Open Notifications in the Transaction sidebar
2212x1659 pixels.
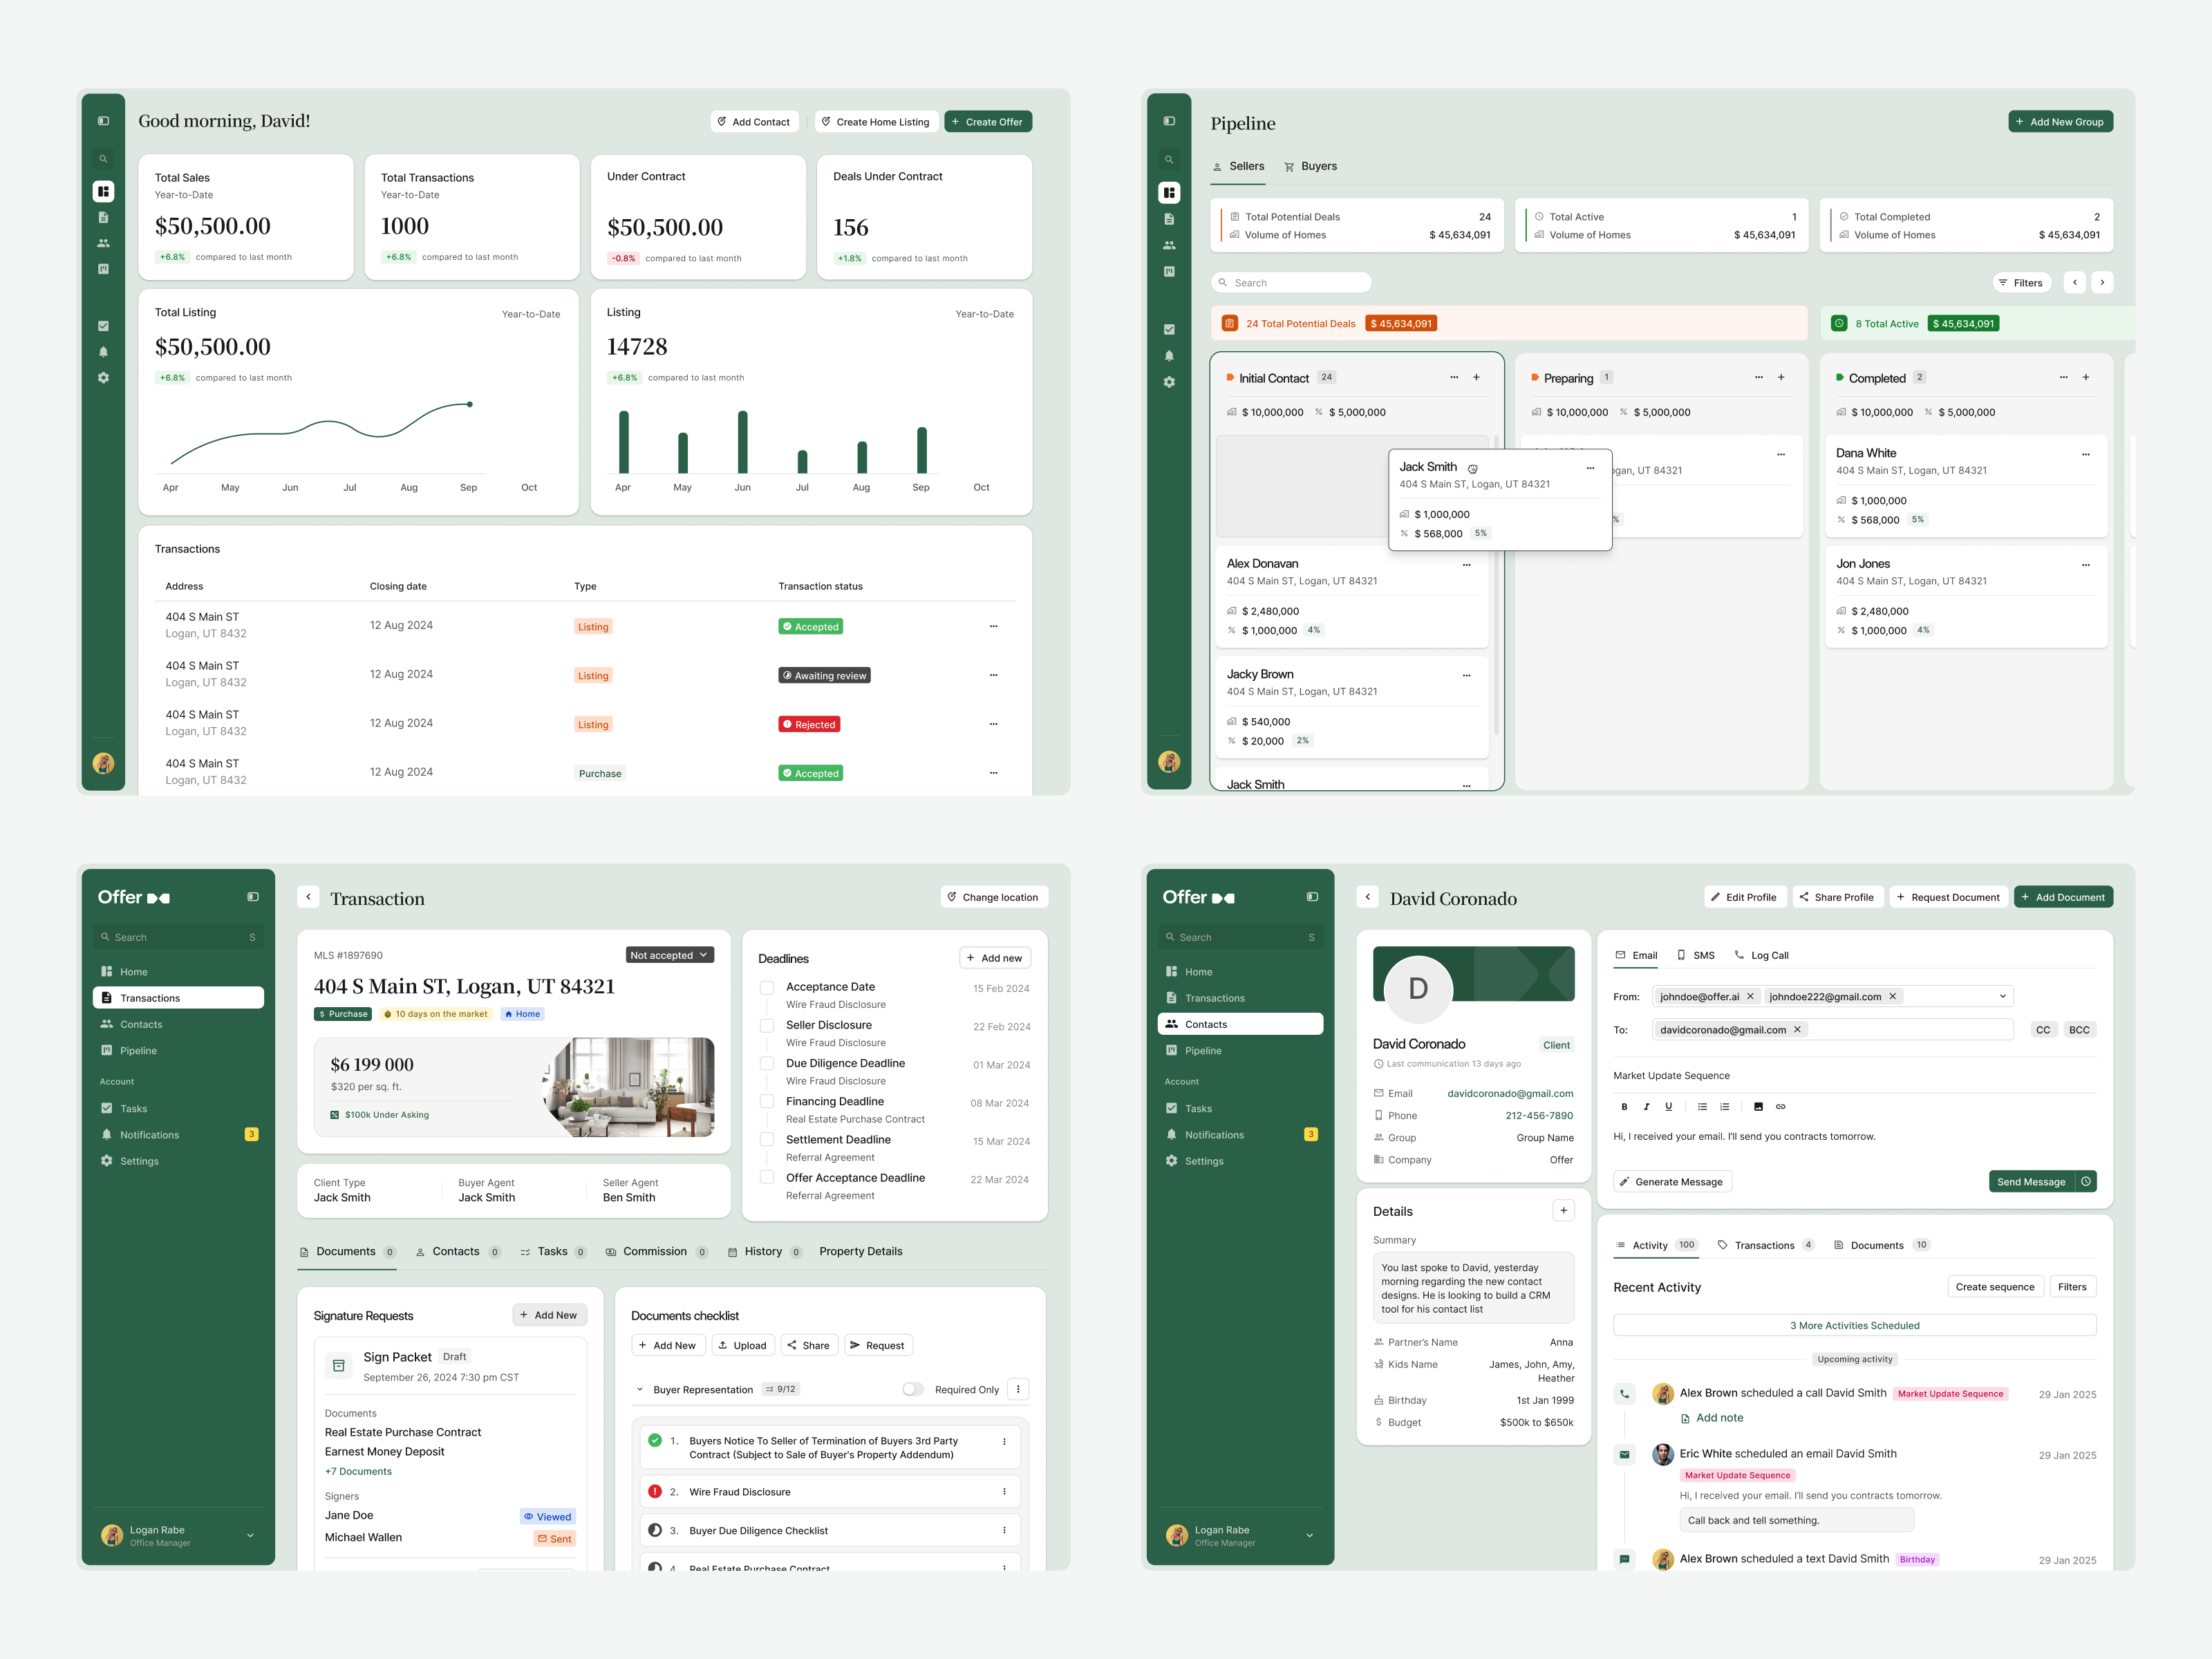pos(178,1135)
